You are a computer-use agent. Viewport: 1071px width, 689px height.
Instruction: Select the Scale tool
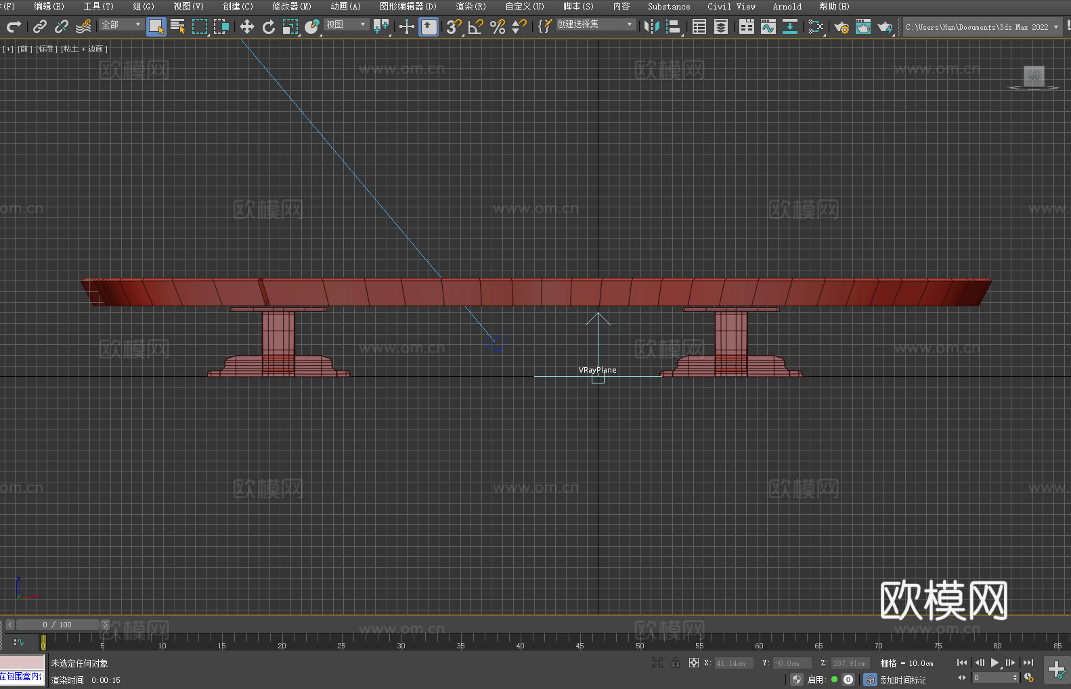point(290,26)
